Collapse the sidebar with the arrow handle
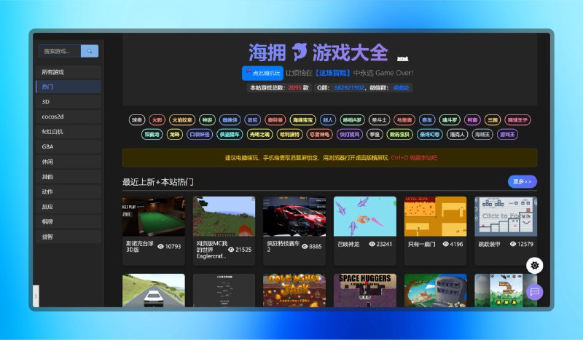583x340 pixels. click(36, 296)
